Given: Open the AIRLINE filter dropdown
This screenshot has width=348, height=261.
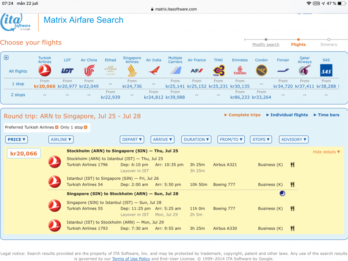Looking at the screenshot, I should point(61,140).
